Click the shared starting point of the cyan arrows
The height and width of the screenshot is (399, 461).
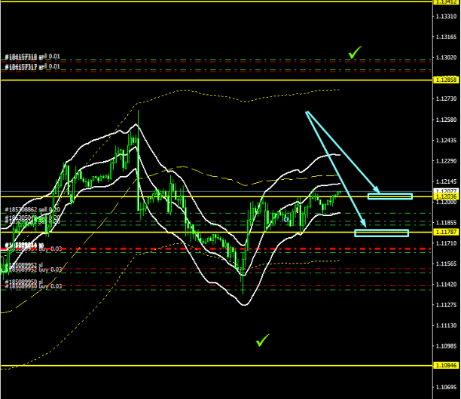306,112
